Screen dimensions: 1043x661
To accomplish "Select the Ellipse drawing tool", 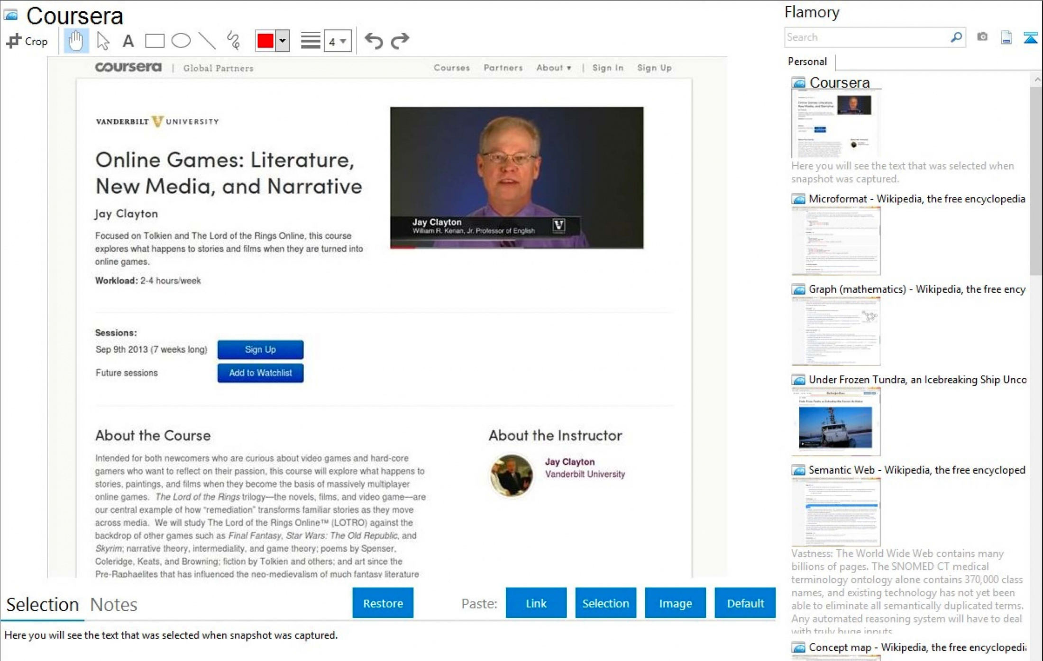I will coord(182,41).
